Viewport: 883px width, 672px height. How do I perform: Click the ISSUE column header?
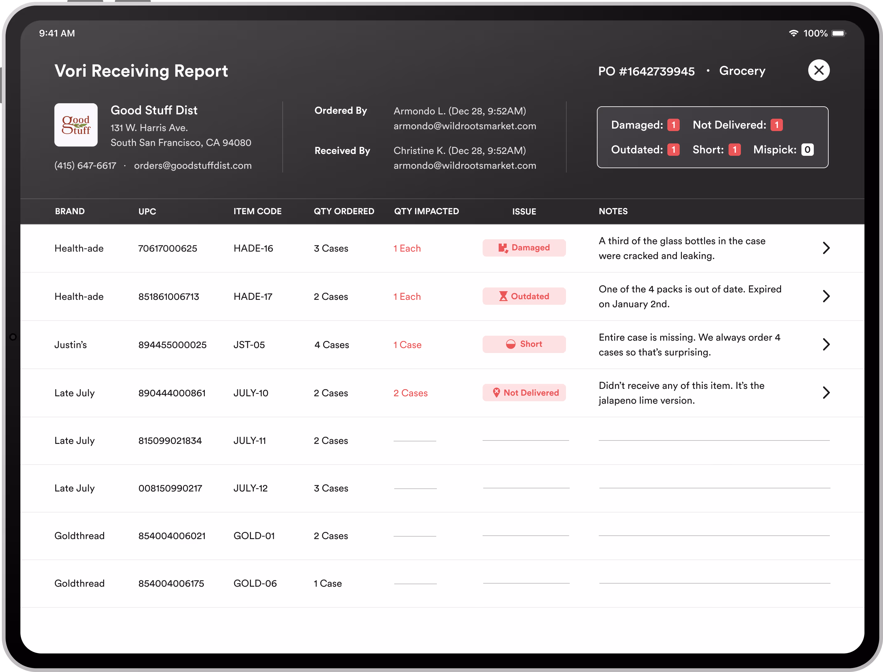click(524, 212)
